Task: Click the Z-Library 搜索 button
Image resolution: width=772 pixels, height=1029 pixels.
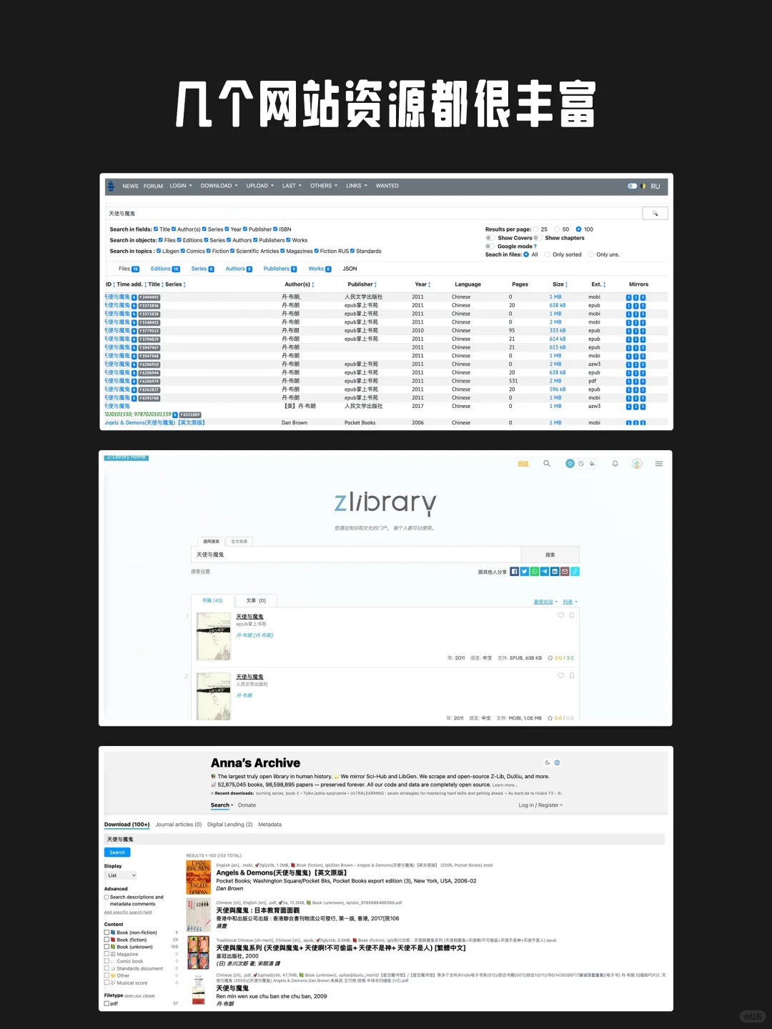Action: point(550,555)
